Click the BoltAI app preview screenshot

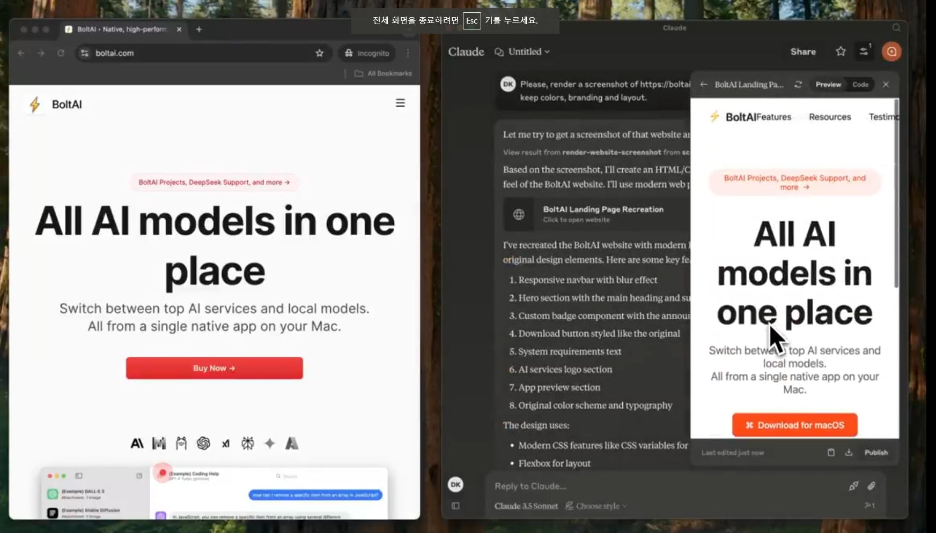(x=215, y=493)
